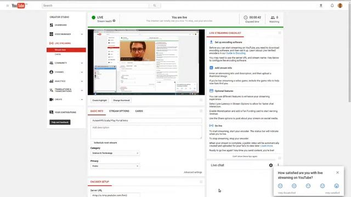351x197 pixels.
Task: Click the Learn more link
Action: point(267,146)
